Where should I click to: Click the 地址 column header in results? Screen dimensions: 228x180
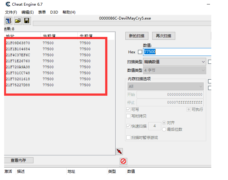tap(22, 35)
